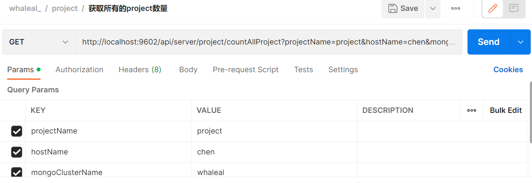Open the Headers (8) tab
The image size is (532, 183).
pyautogui.click(x=140, y=70)
